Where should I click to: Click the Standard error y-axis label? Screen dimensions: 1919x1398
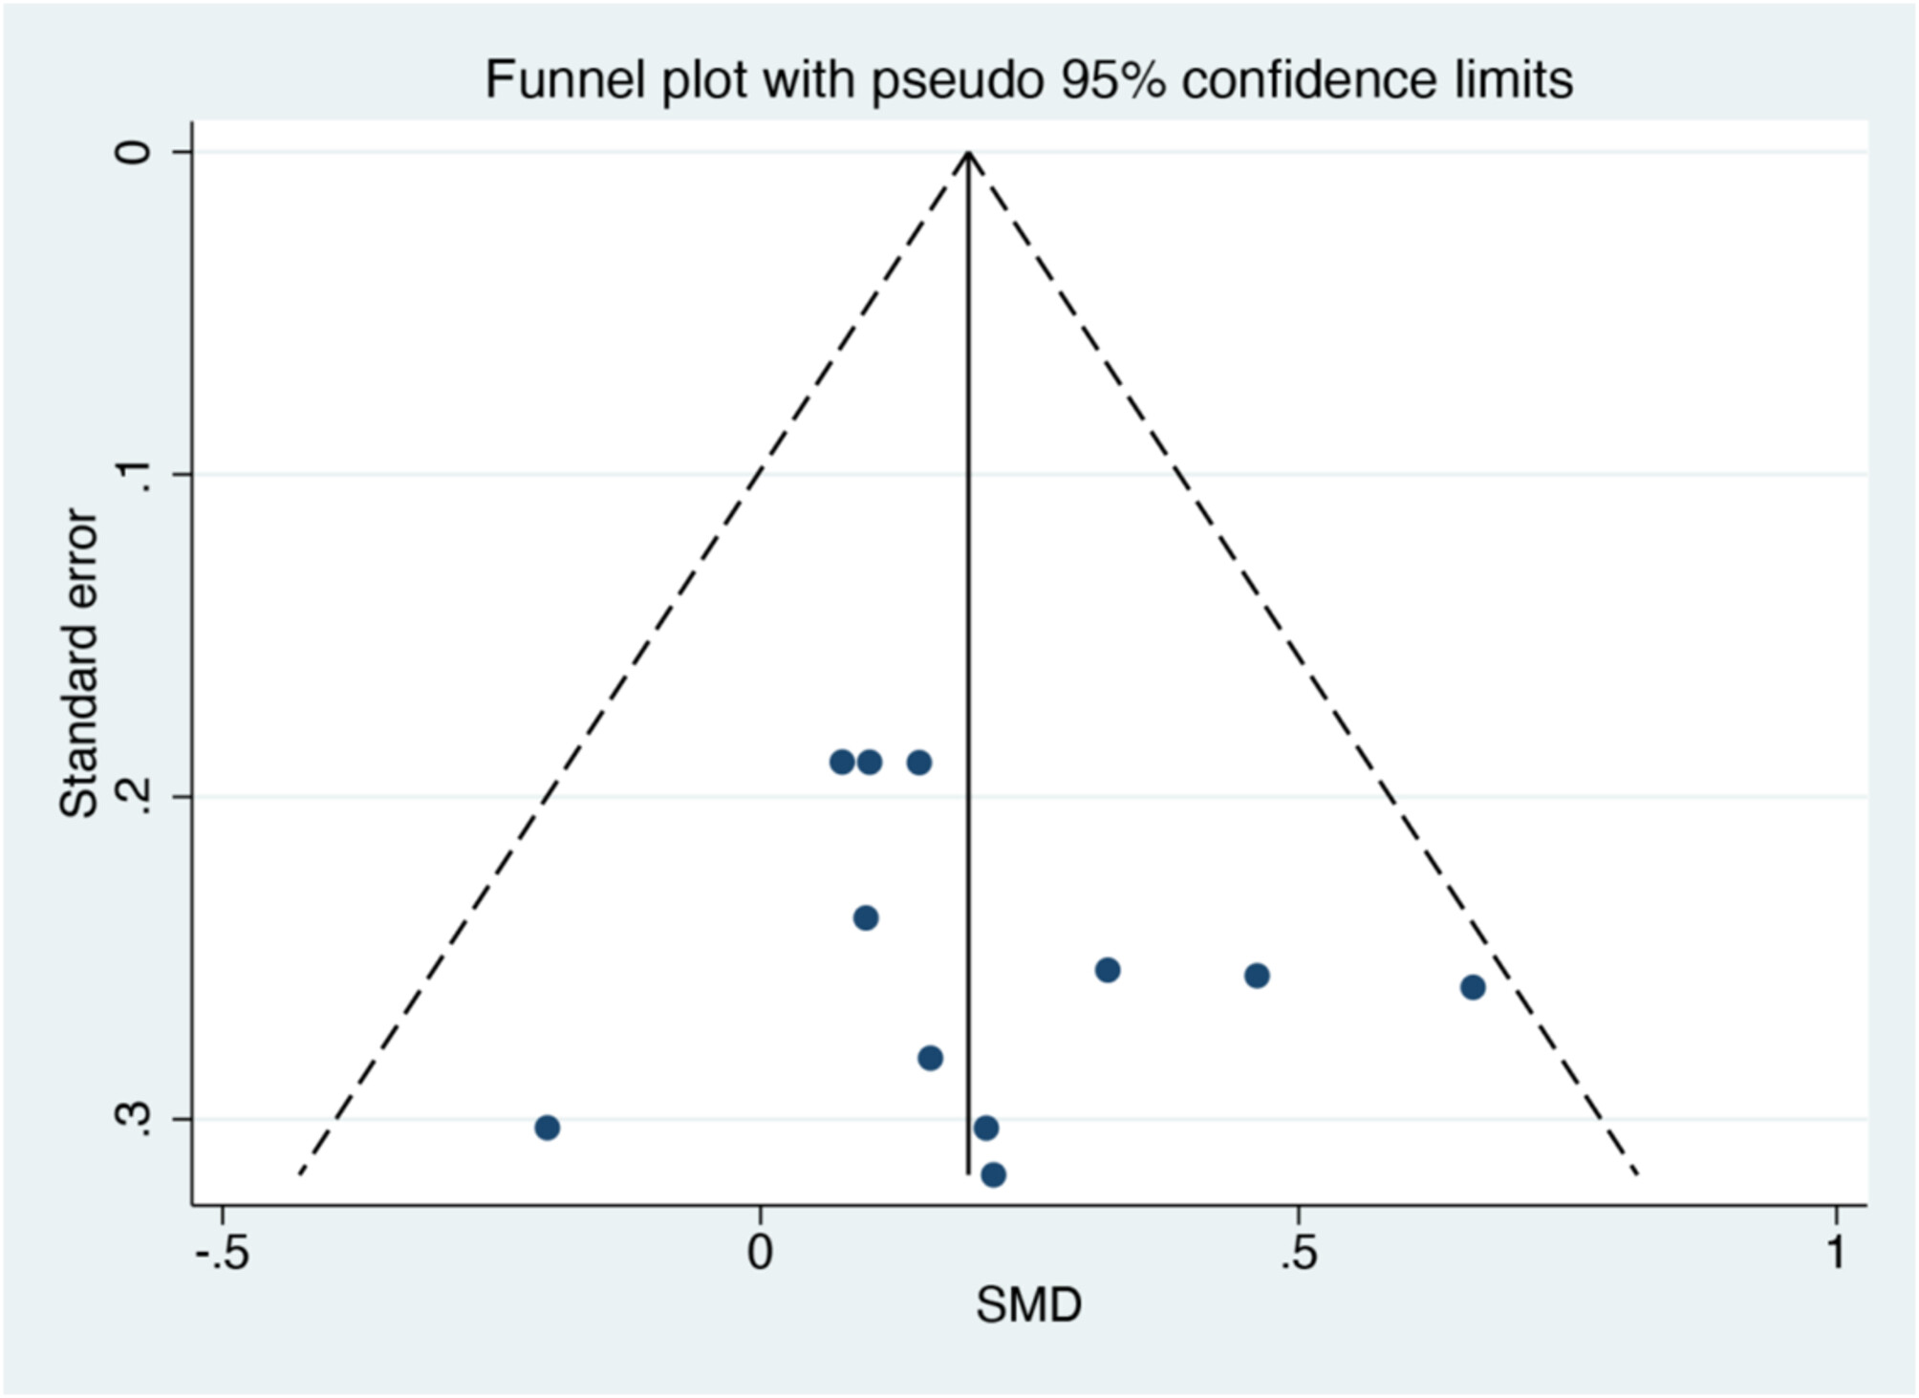(x=79, y=663)
